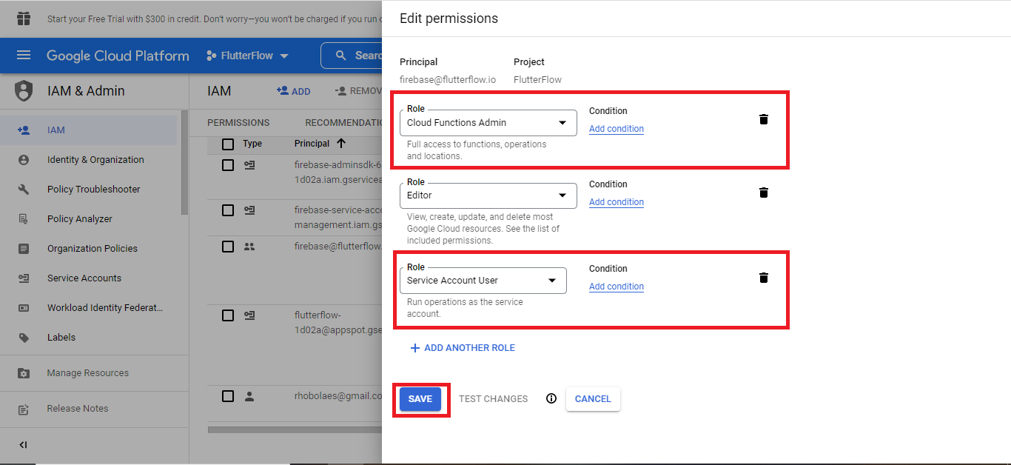Click the Policy Troubleshooter wrench icon
Viewport: 1011px width, 465px height.
pos(24,190)
